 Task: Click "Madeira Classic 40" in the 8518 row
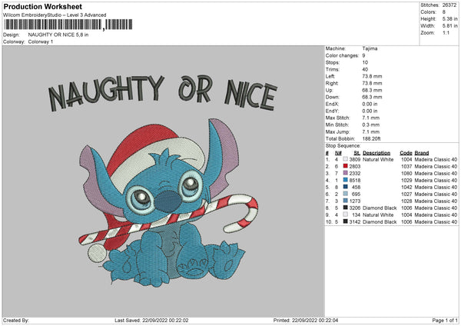click(x=436, y=181)
